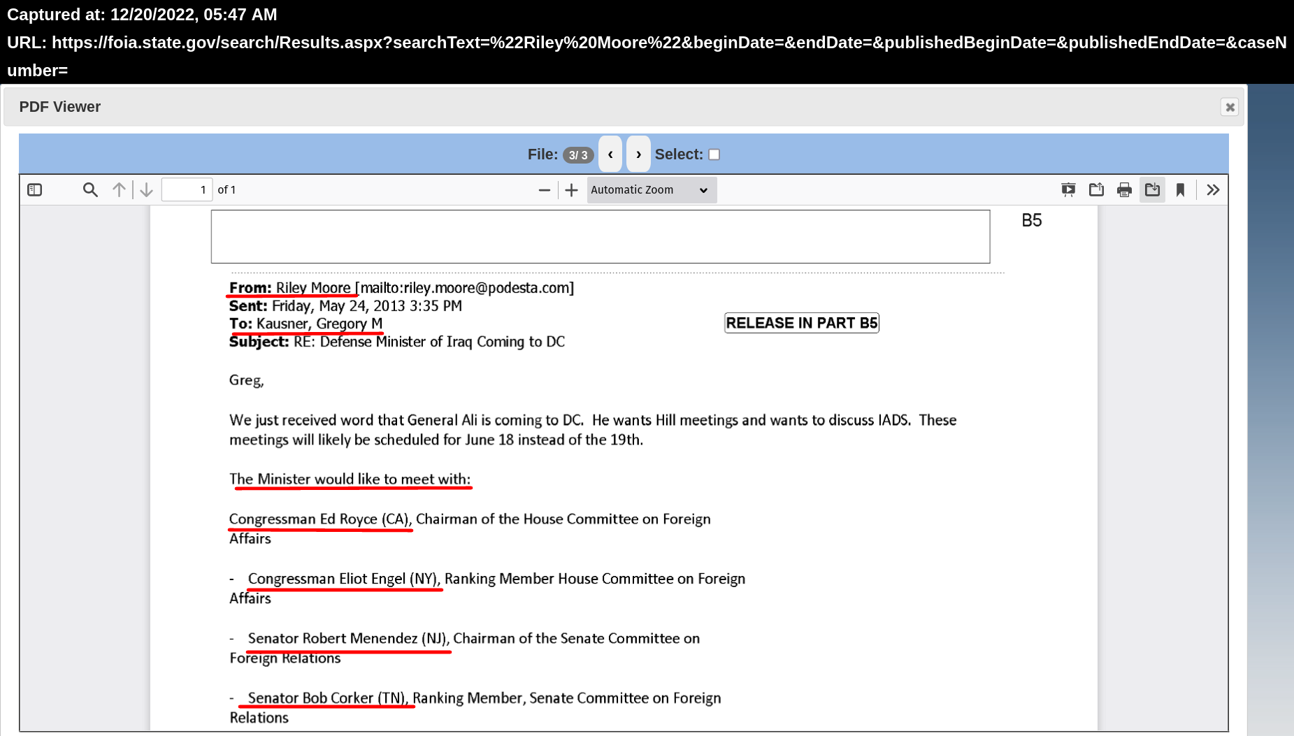Click the 3/3 file counter badge
This screenshot has height=736, width=1294.
pos(578,154)
